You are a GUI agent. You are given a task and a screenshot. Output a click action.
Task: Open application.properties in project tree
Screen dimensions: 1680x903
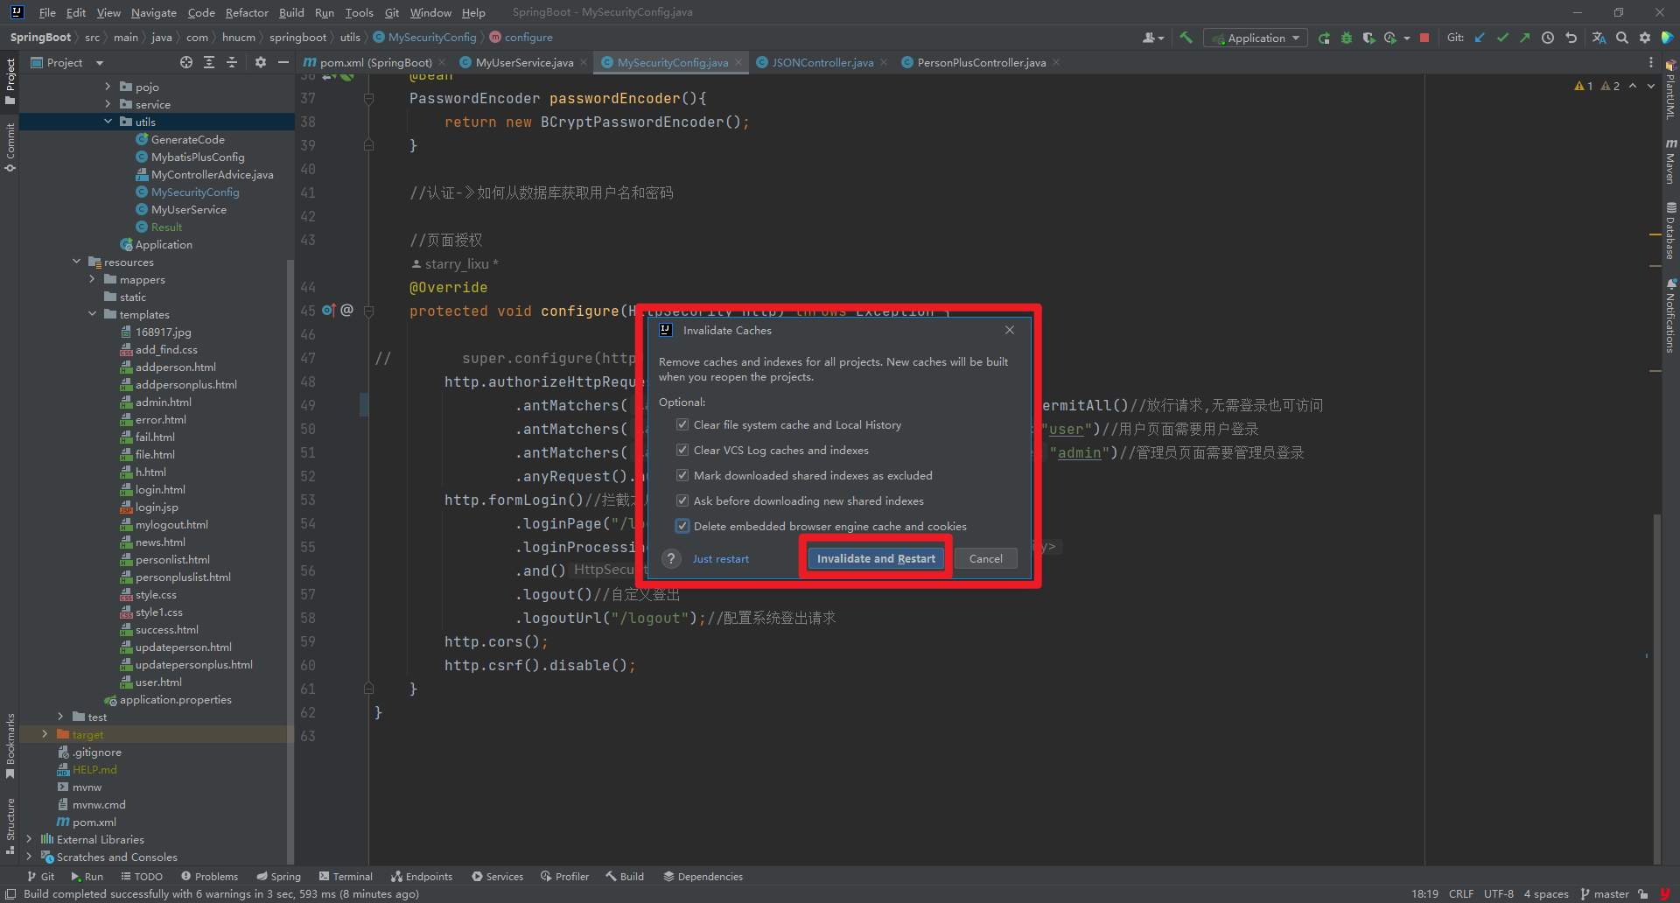tap(175, 699)
